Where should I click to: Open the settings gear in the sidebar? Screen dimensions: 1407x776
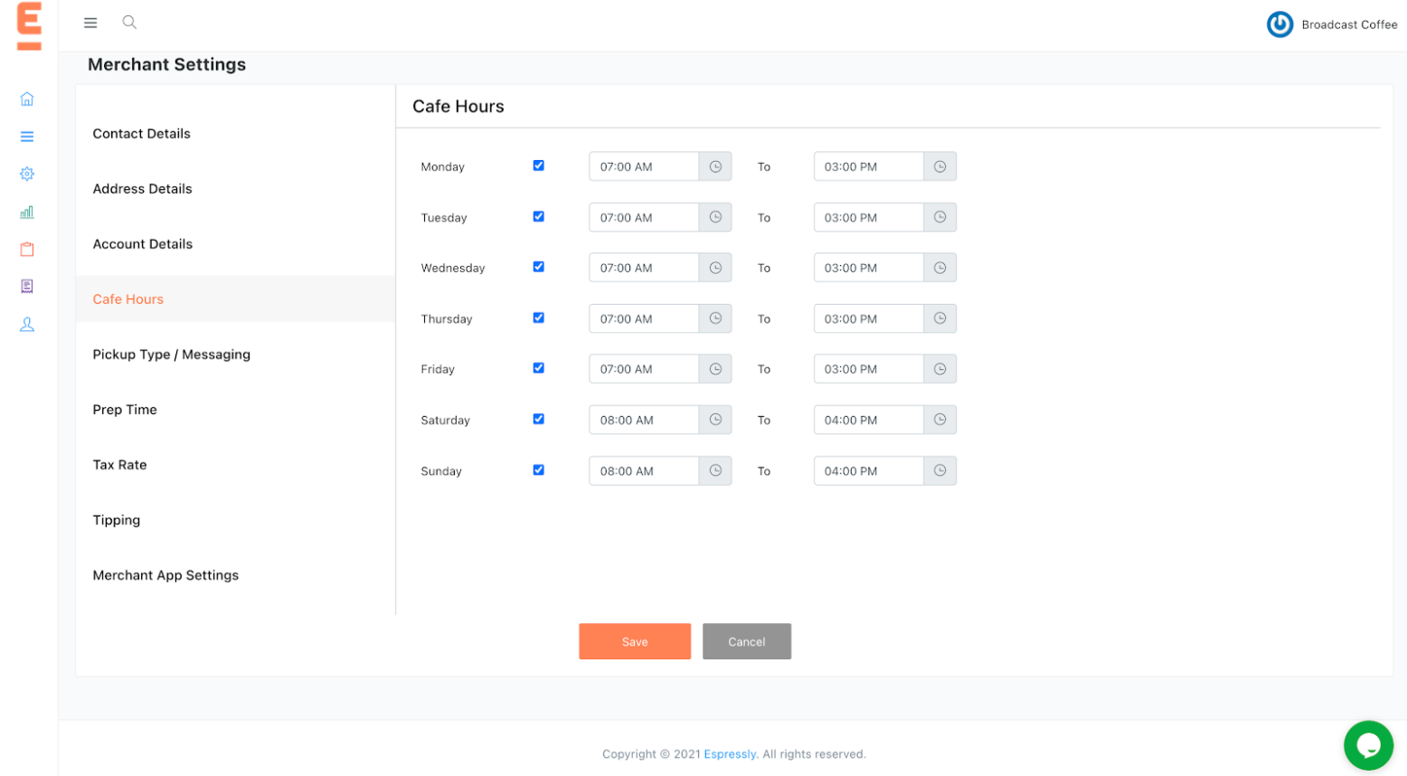coord(27,174)
